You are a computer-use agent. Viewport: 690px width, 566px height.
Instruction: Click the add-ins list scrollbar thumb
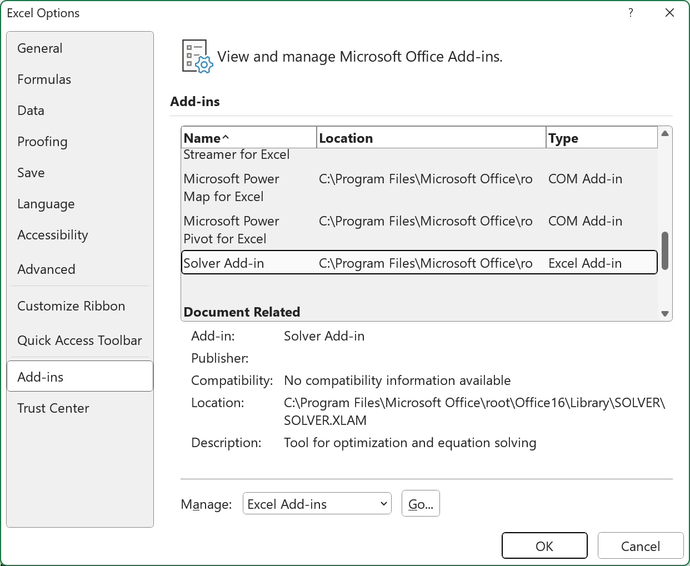pyautogui.click(x=665, y=251)
